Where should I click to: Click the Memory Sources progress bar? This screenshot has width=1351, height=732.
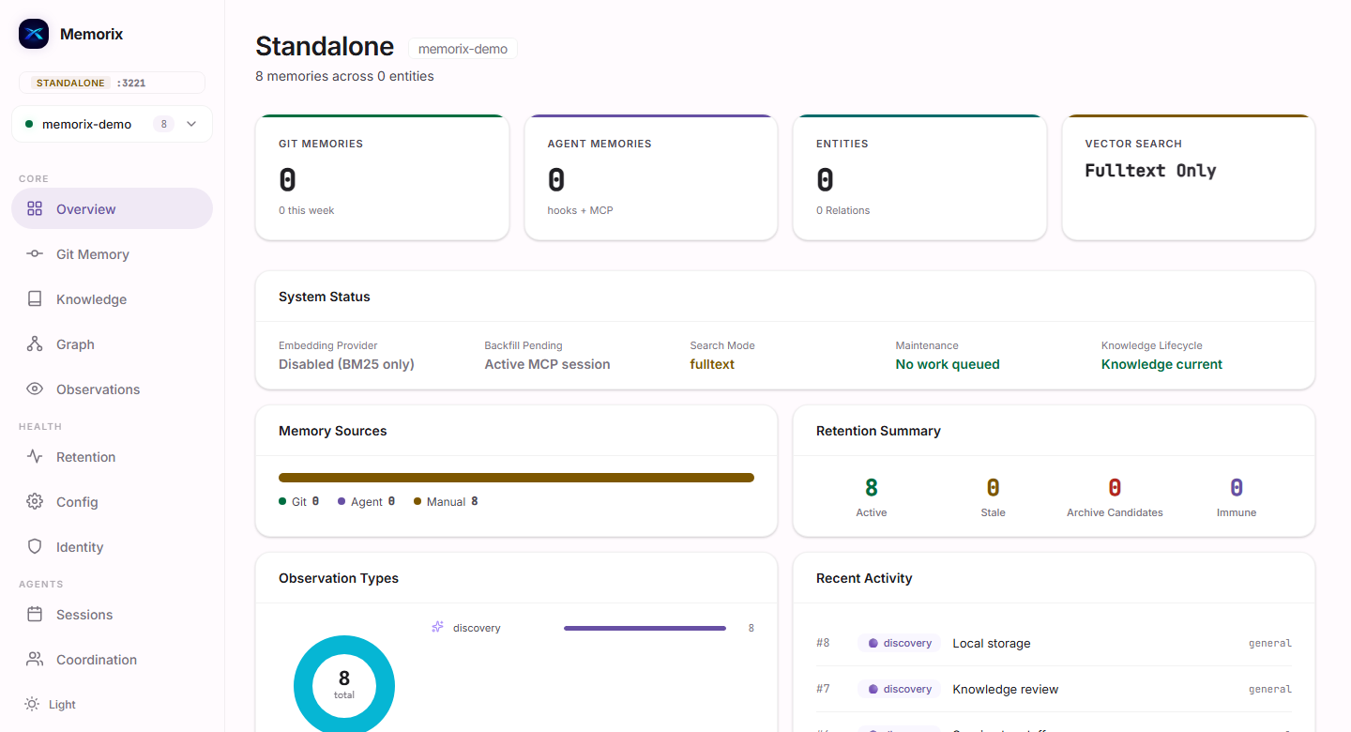pos(516,478)
